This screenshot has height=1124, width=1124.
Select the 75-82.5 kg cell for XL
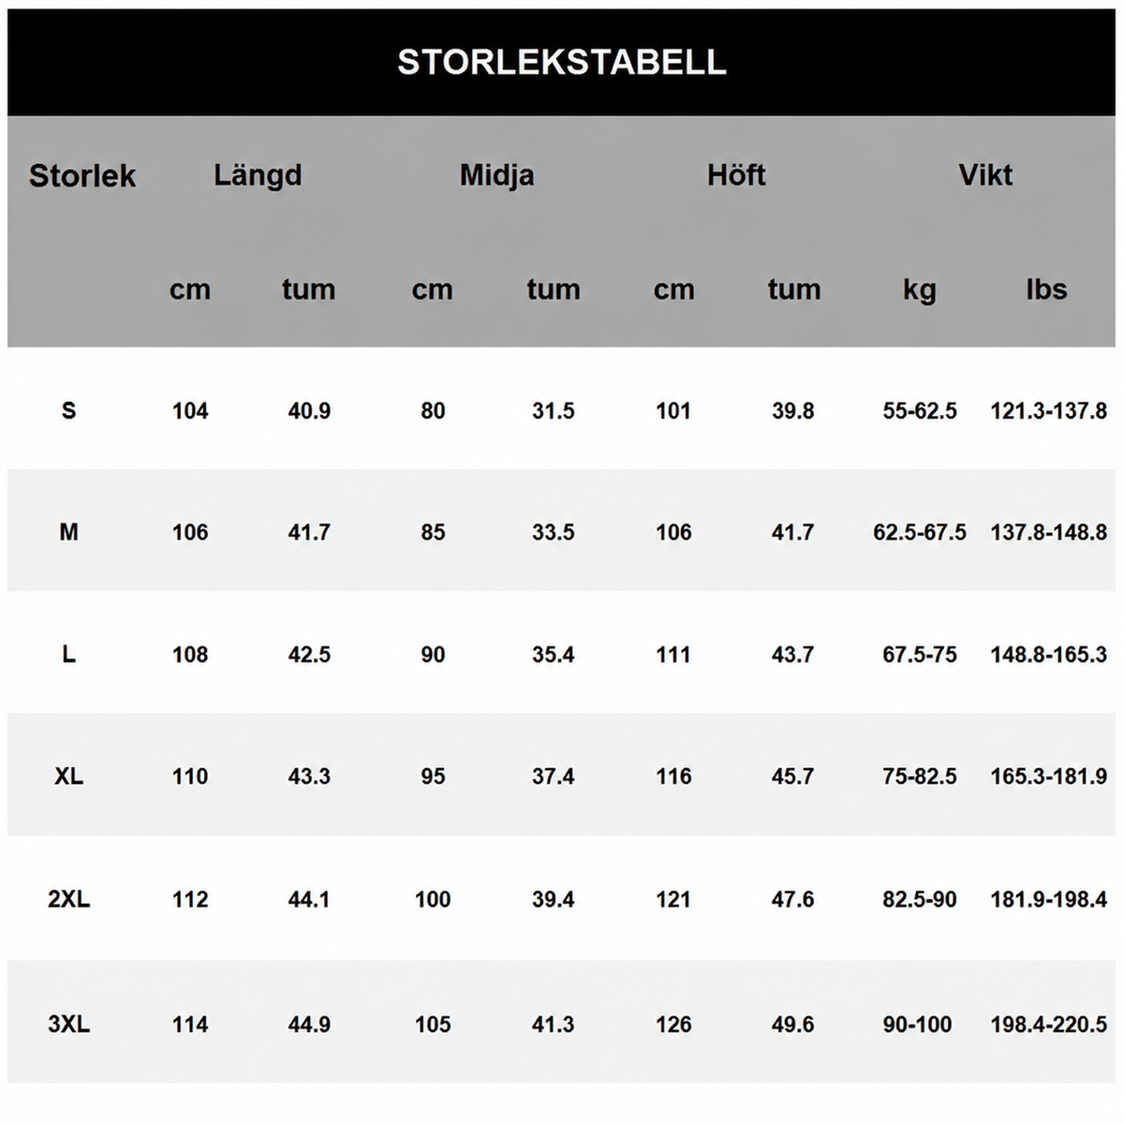(920, 776)
